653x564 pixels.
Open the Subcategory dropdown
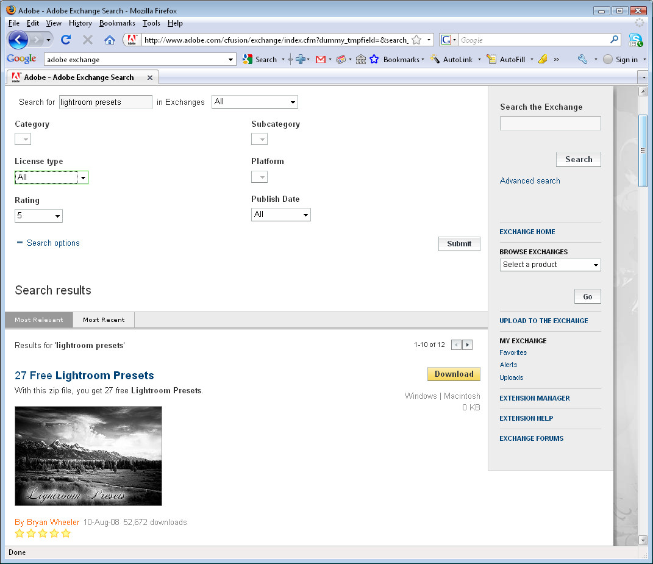point(260,139)
